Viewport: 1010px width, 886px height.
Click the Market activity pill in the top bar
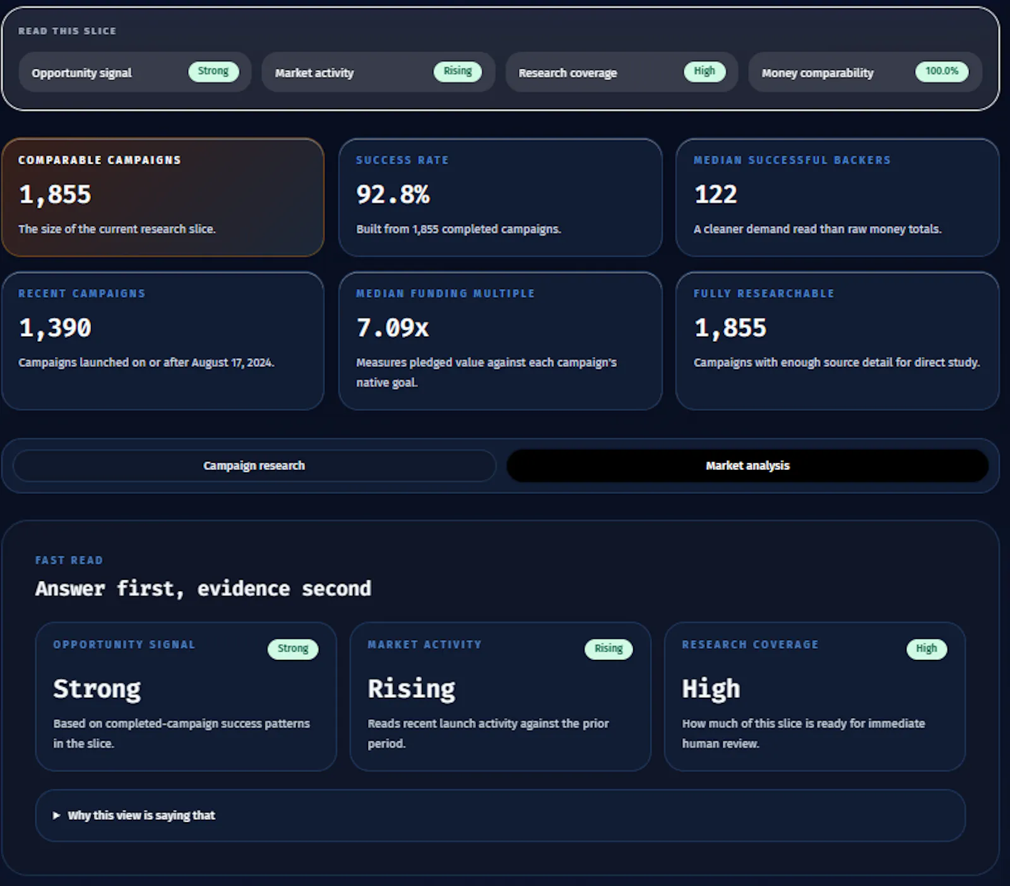pyautogui.click(x=378, y=72)
